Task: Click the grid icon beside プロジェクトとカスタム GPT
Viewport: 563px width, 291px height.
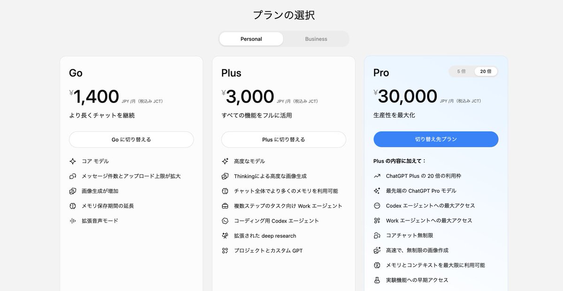Action: tap(225, 251)
